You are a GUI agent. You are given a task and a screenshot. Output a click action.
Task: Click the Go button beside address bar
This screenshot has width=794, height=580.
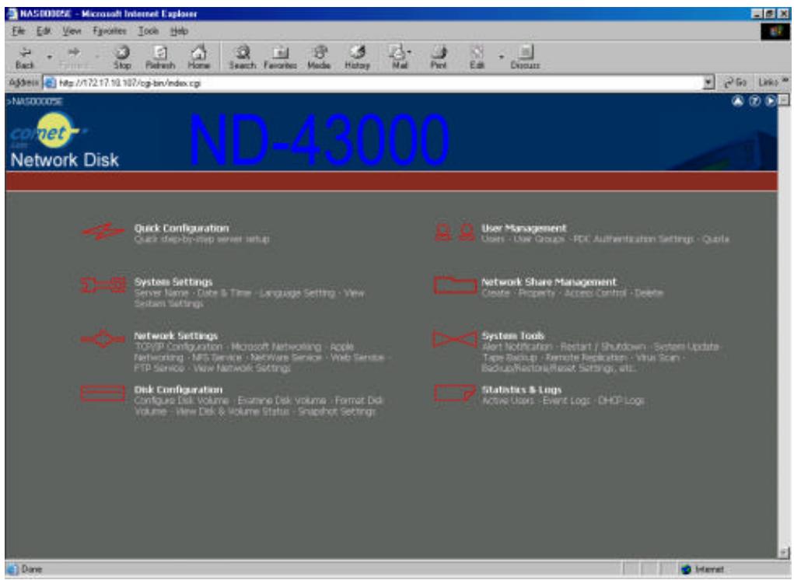click(736, 82)
